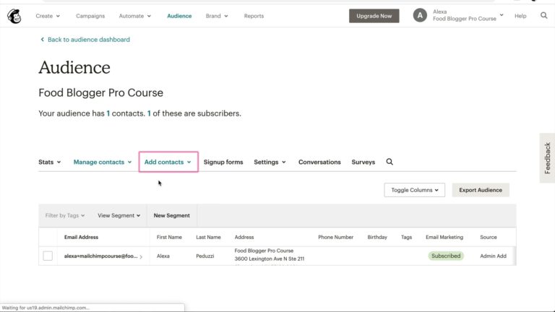Open the Feedback side tab
Screen dimensions: 555x312
point(547,157)
